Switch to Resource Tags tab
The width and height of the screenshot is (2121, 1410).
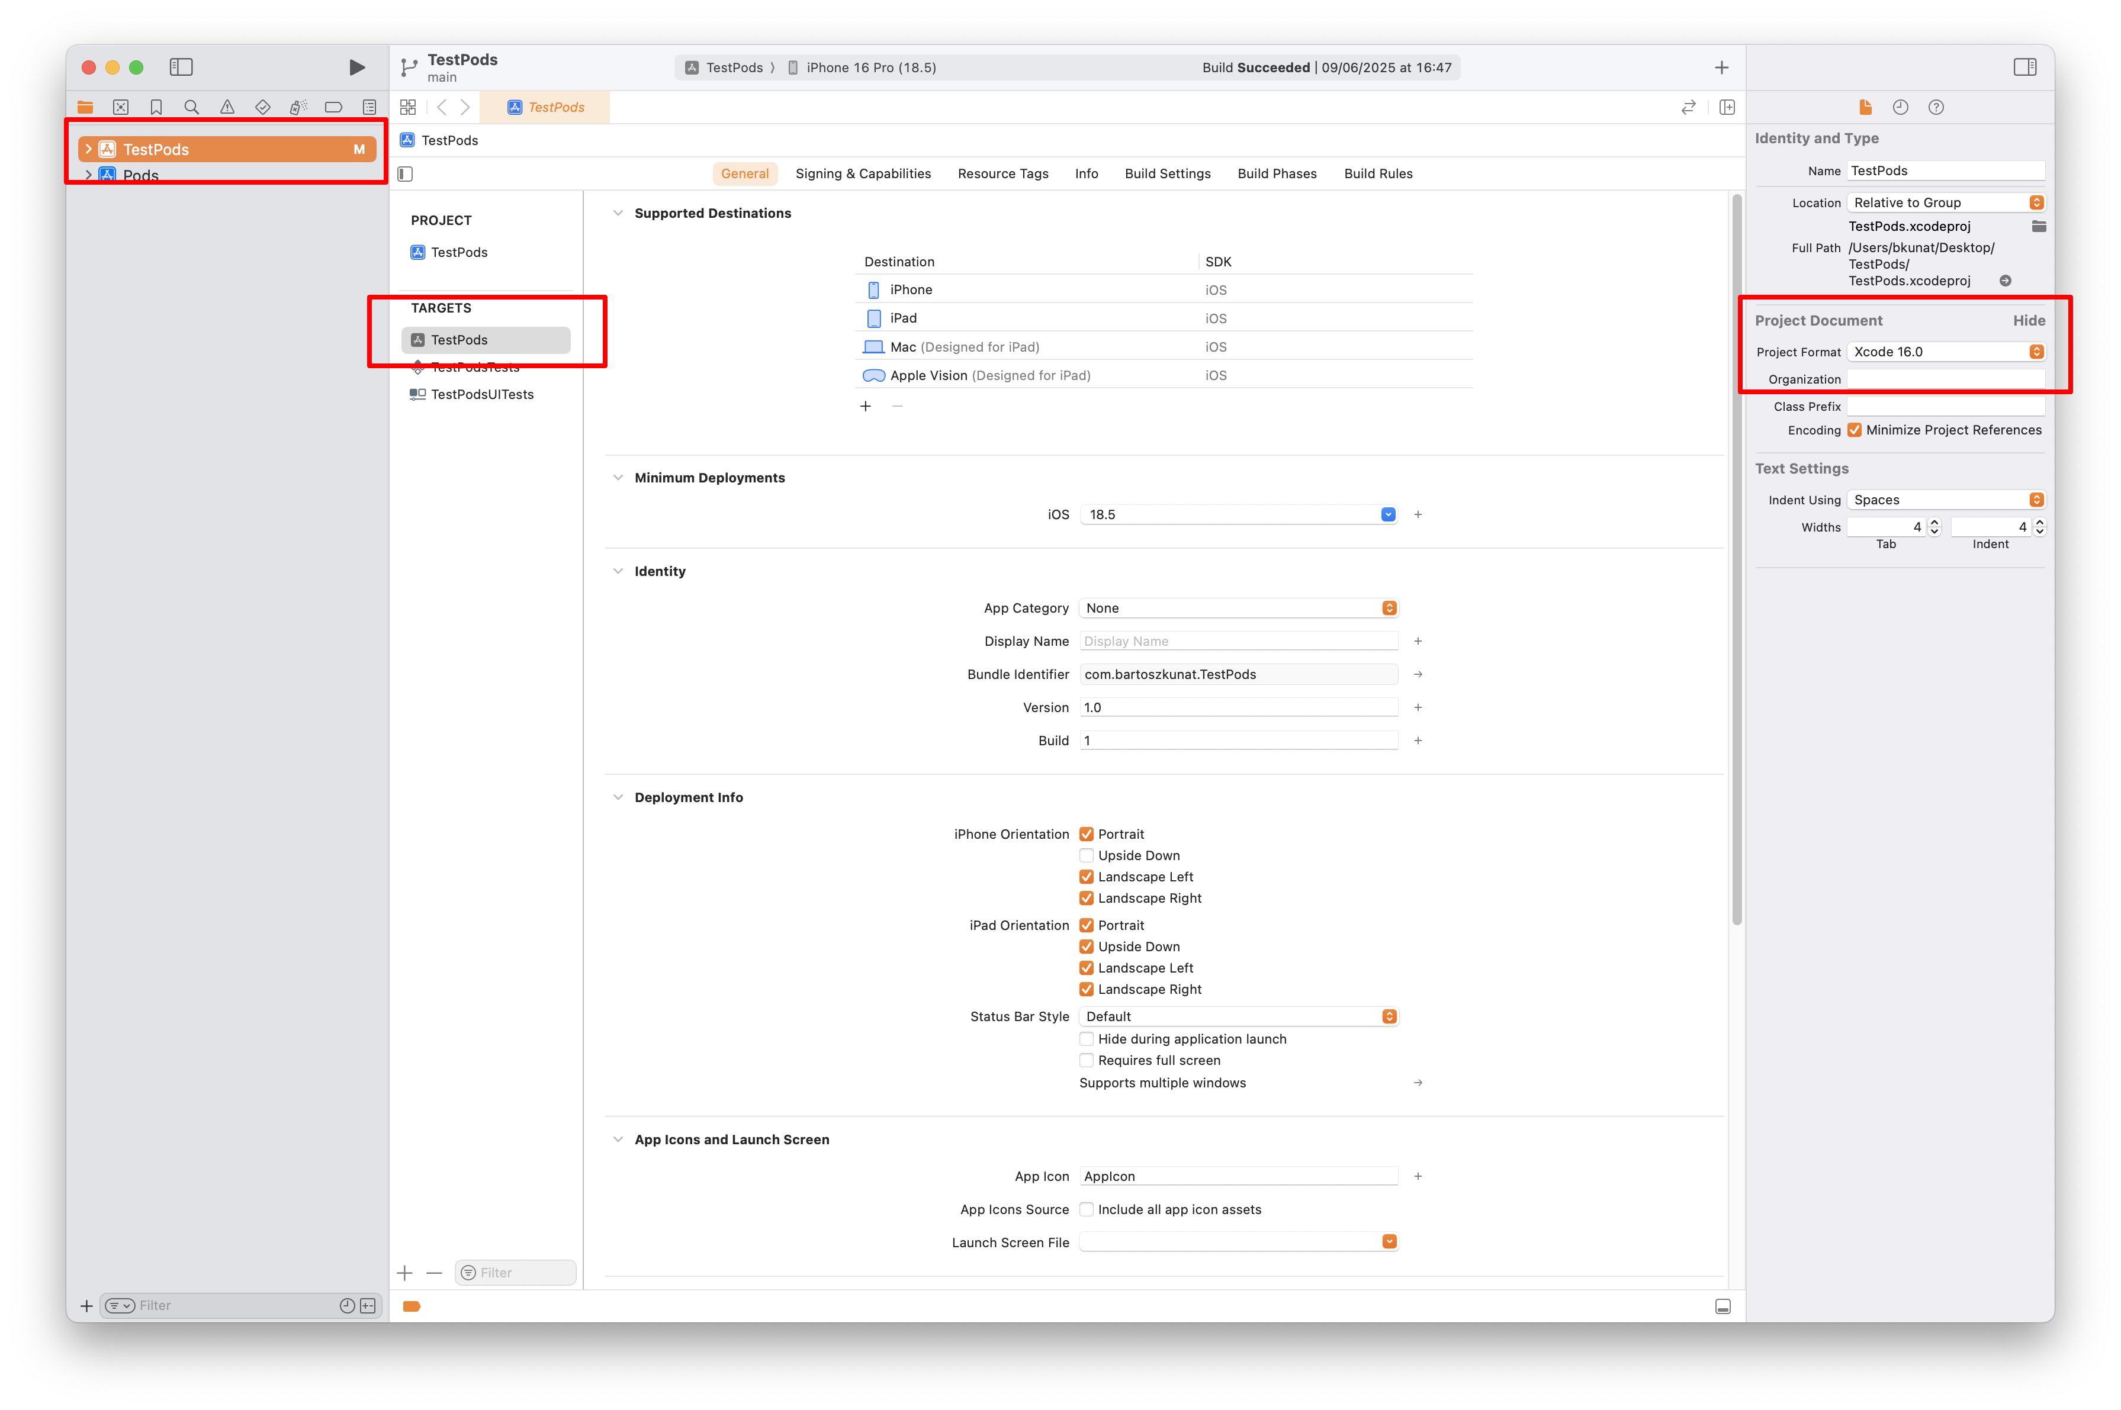click(1003, 173)
